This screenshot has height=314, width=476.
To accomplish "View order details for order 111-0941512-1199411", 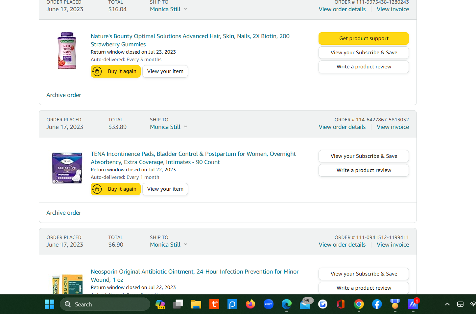I will pyautogui.click(x=342, y=245).
